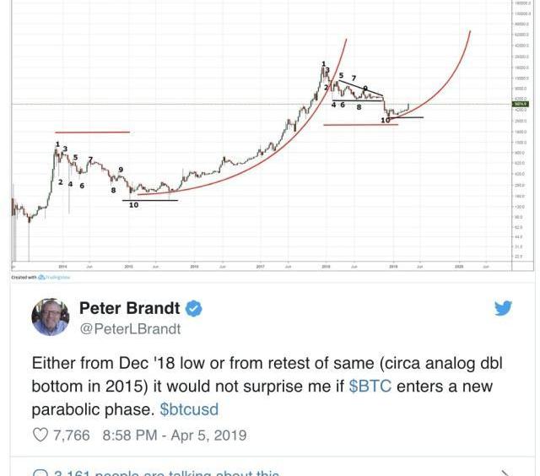
Task: Open the people are talking about this link
Action: 166,473
